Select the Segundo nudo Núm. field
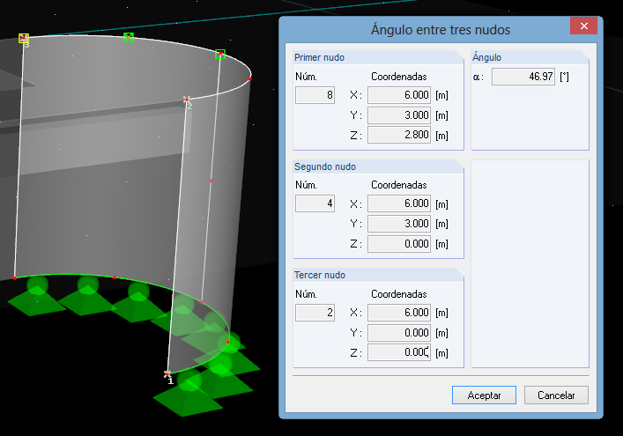Viewport: 623px width, 436px height. click(x=315, y=203)
